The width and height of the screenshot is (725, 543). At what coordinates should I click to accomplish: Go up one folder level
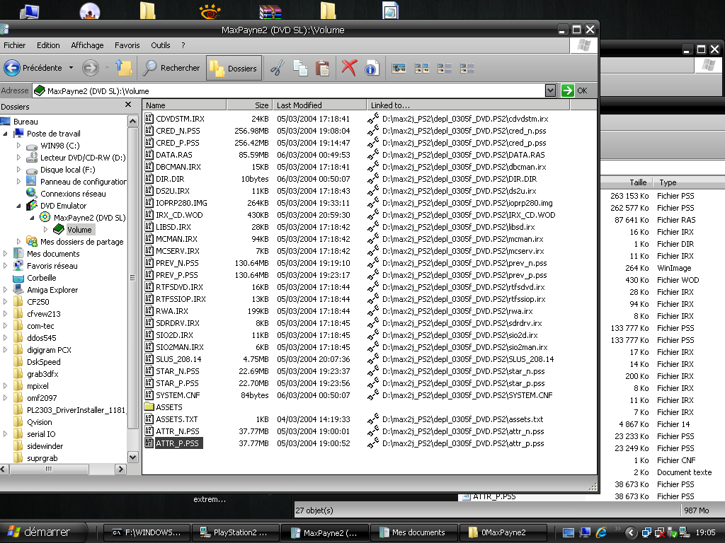point(124,68)
